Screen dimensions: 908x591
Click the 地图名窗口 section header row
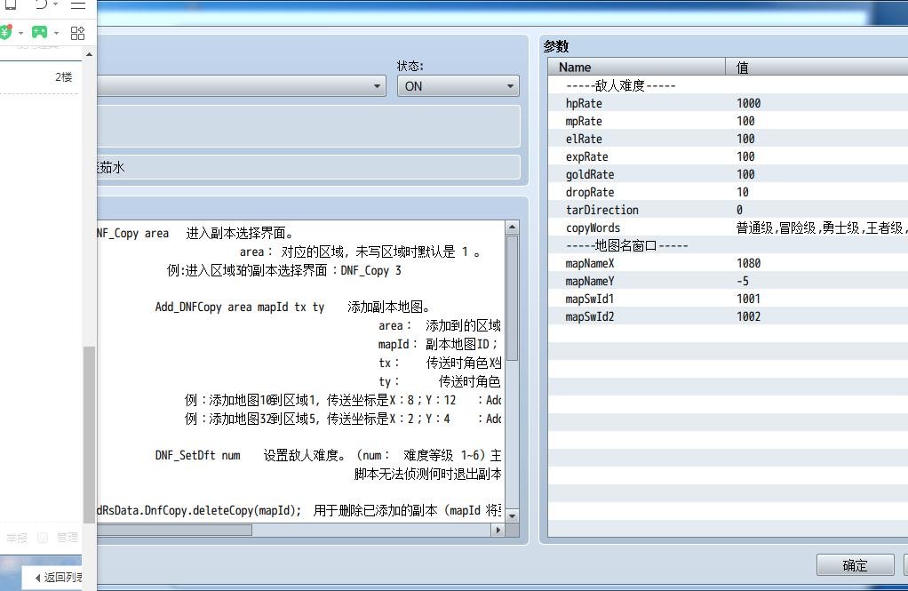click(728, 245)
